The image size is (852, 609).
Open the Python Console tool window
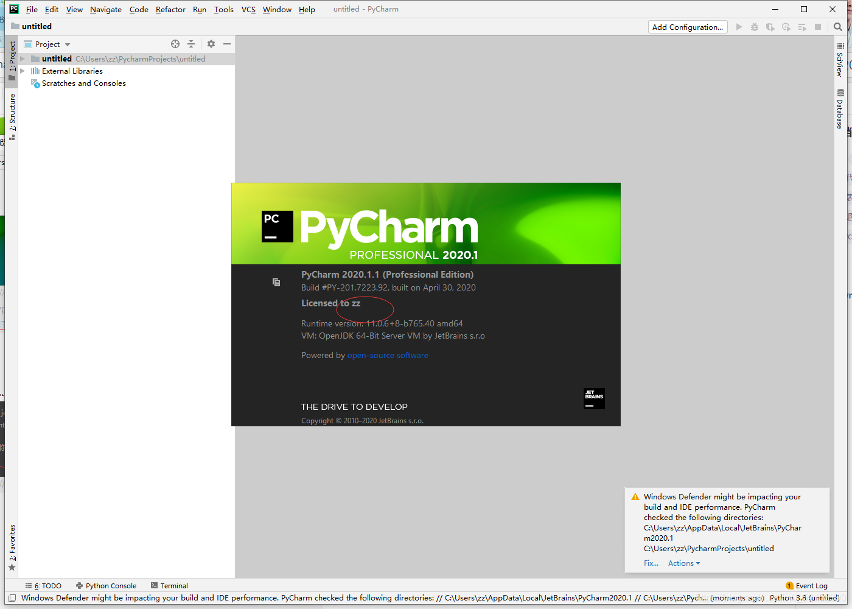pos(106,586)
